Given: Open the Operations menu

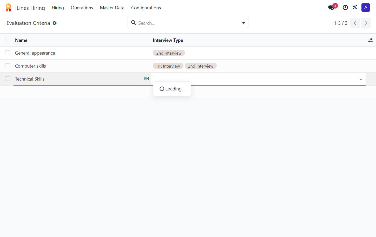Looking at the screenshot, I should tap(82, 8).
